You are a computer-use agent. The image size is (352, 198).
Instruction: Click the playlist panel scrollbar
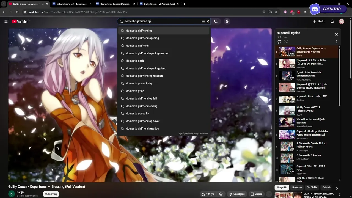coord(339,77)
